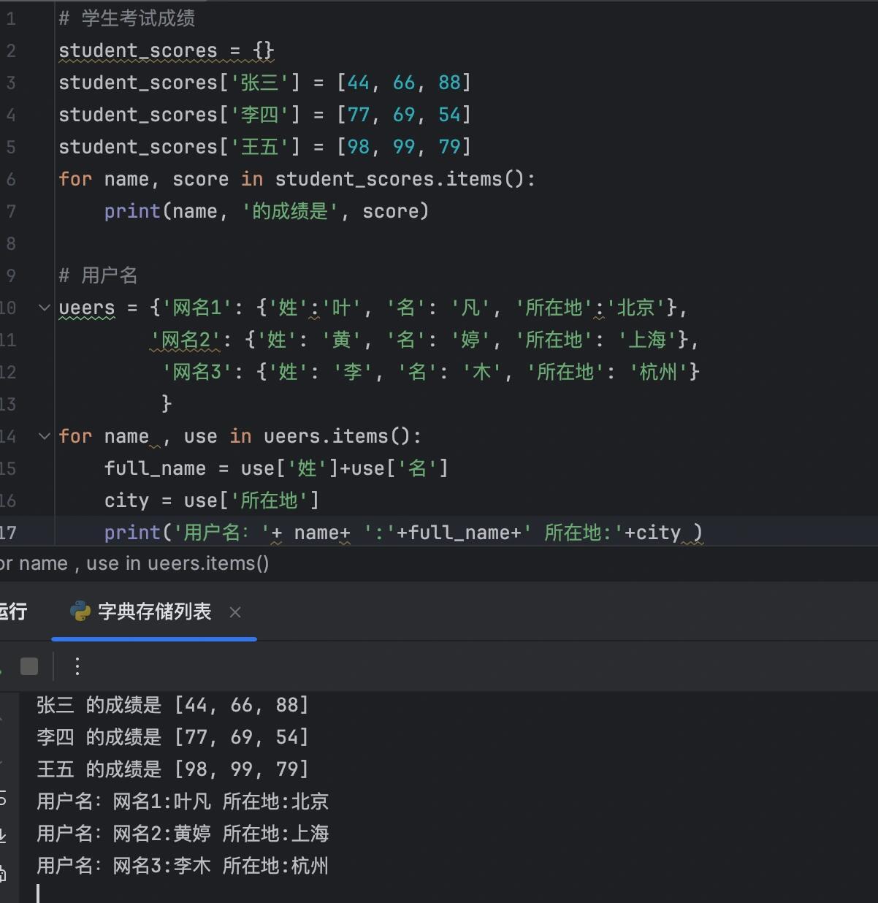Close the 字典存储列表 run tab
The height and width of the screenshot is (903, 878).
(235, 612)
